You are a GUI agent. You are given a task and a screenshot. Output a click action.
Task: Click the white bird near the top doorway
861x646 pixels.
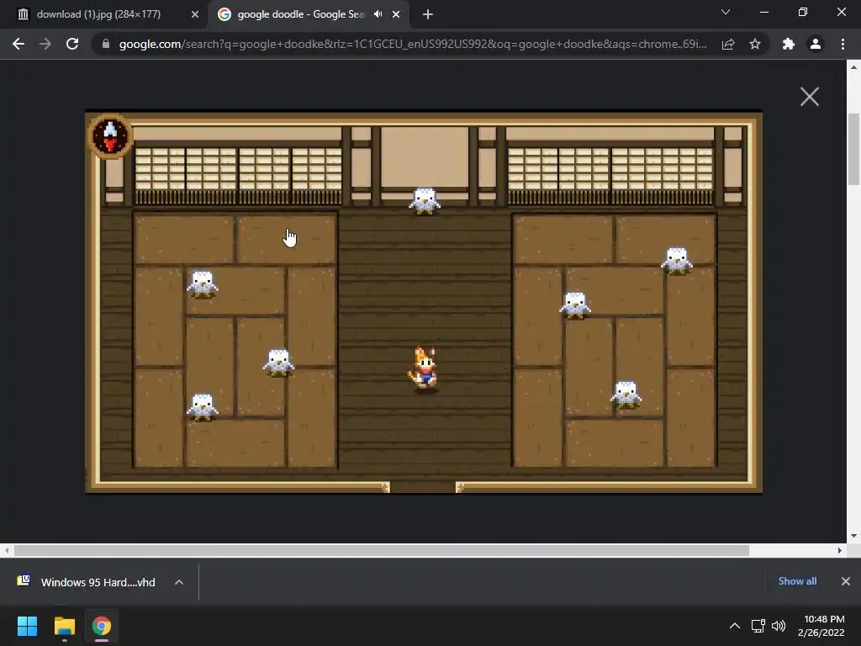(x=425, y=201)
